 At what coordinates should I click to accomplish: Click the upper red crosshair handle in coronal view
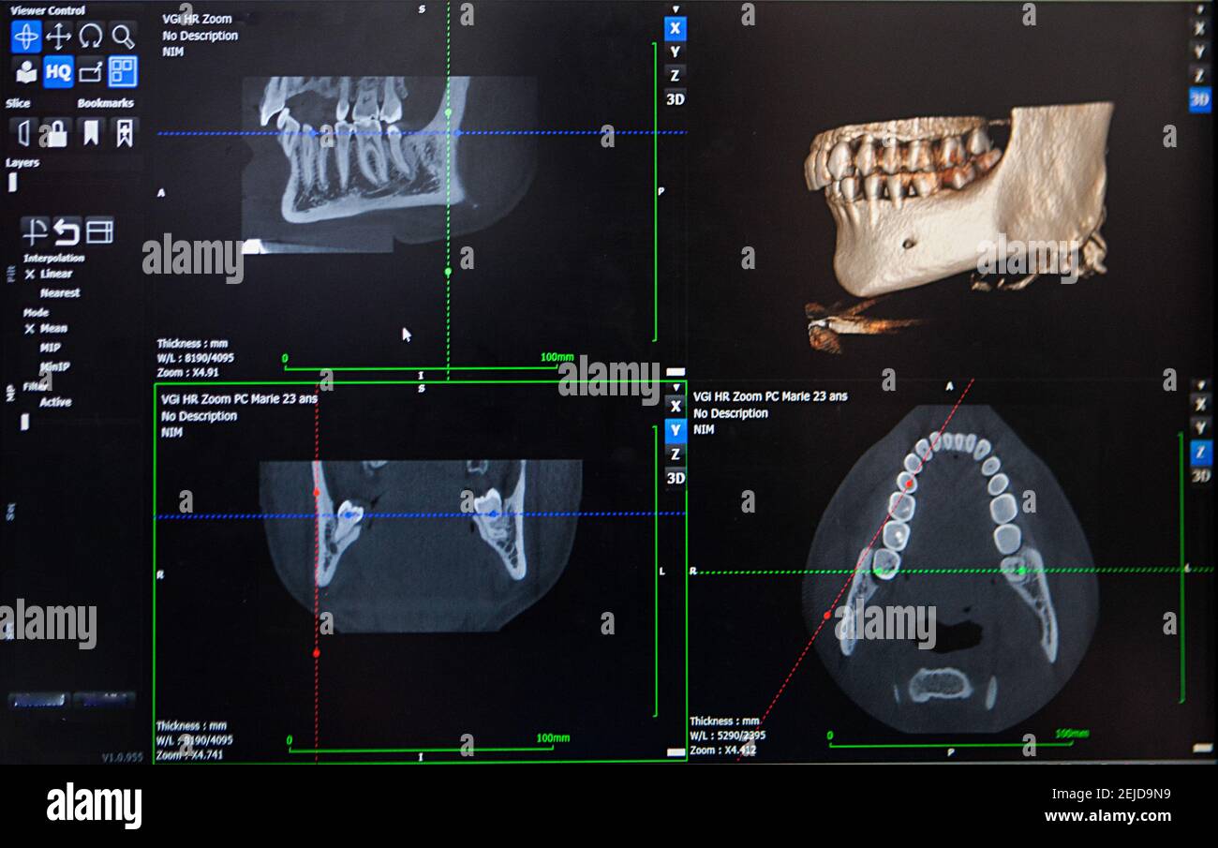coord(317,492)
